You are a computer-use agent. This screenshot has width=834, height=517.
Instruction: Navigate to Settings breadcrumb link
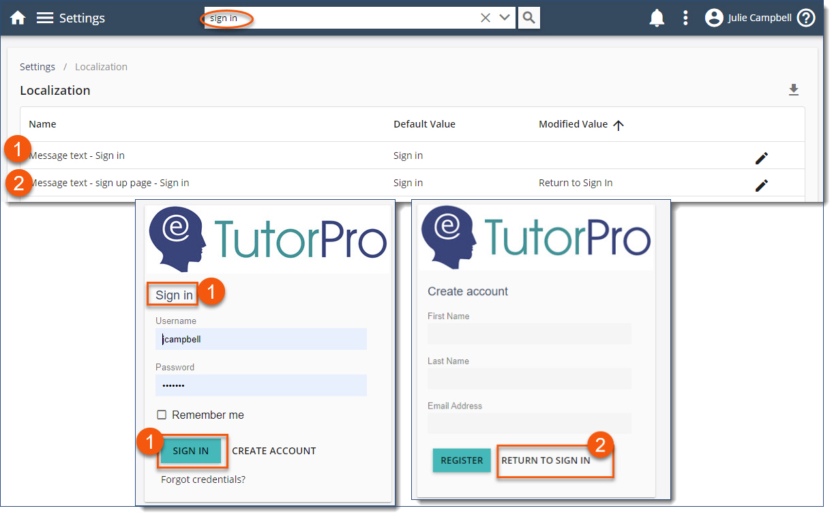(x=38, y=67)
